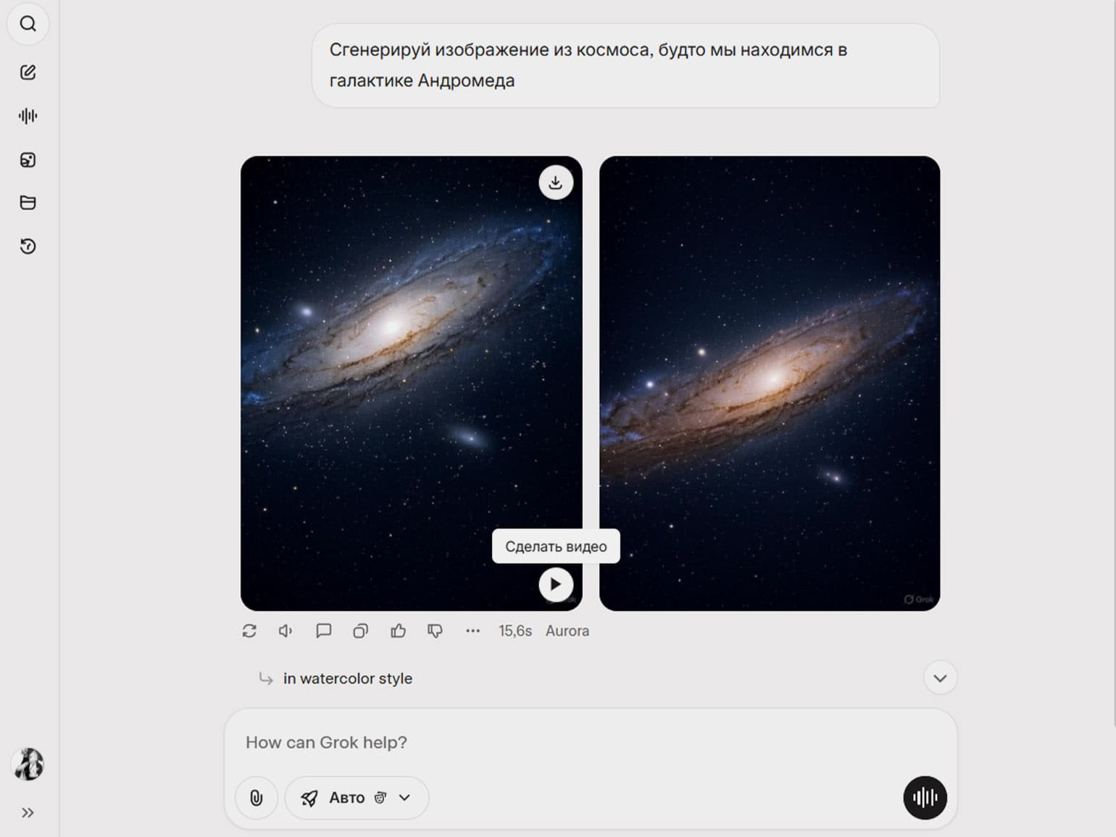Open chat history icon in sidebar
Viewport: 1116px width, 837px height.
tap(28, 246)
